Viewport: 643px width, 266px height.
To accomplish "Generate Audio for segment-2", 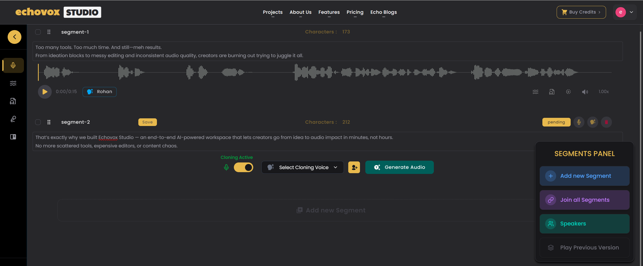I will (399, 167).
